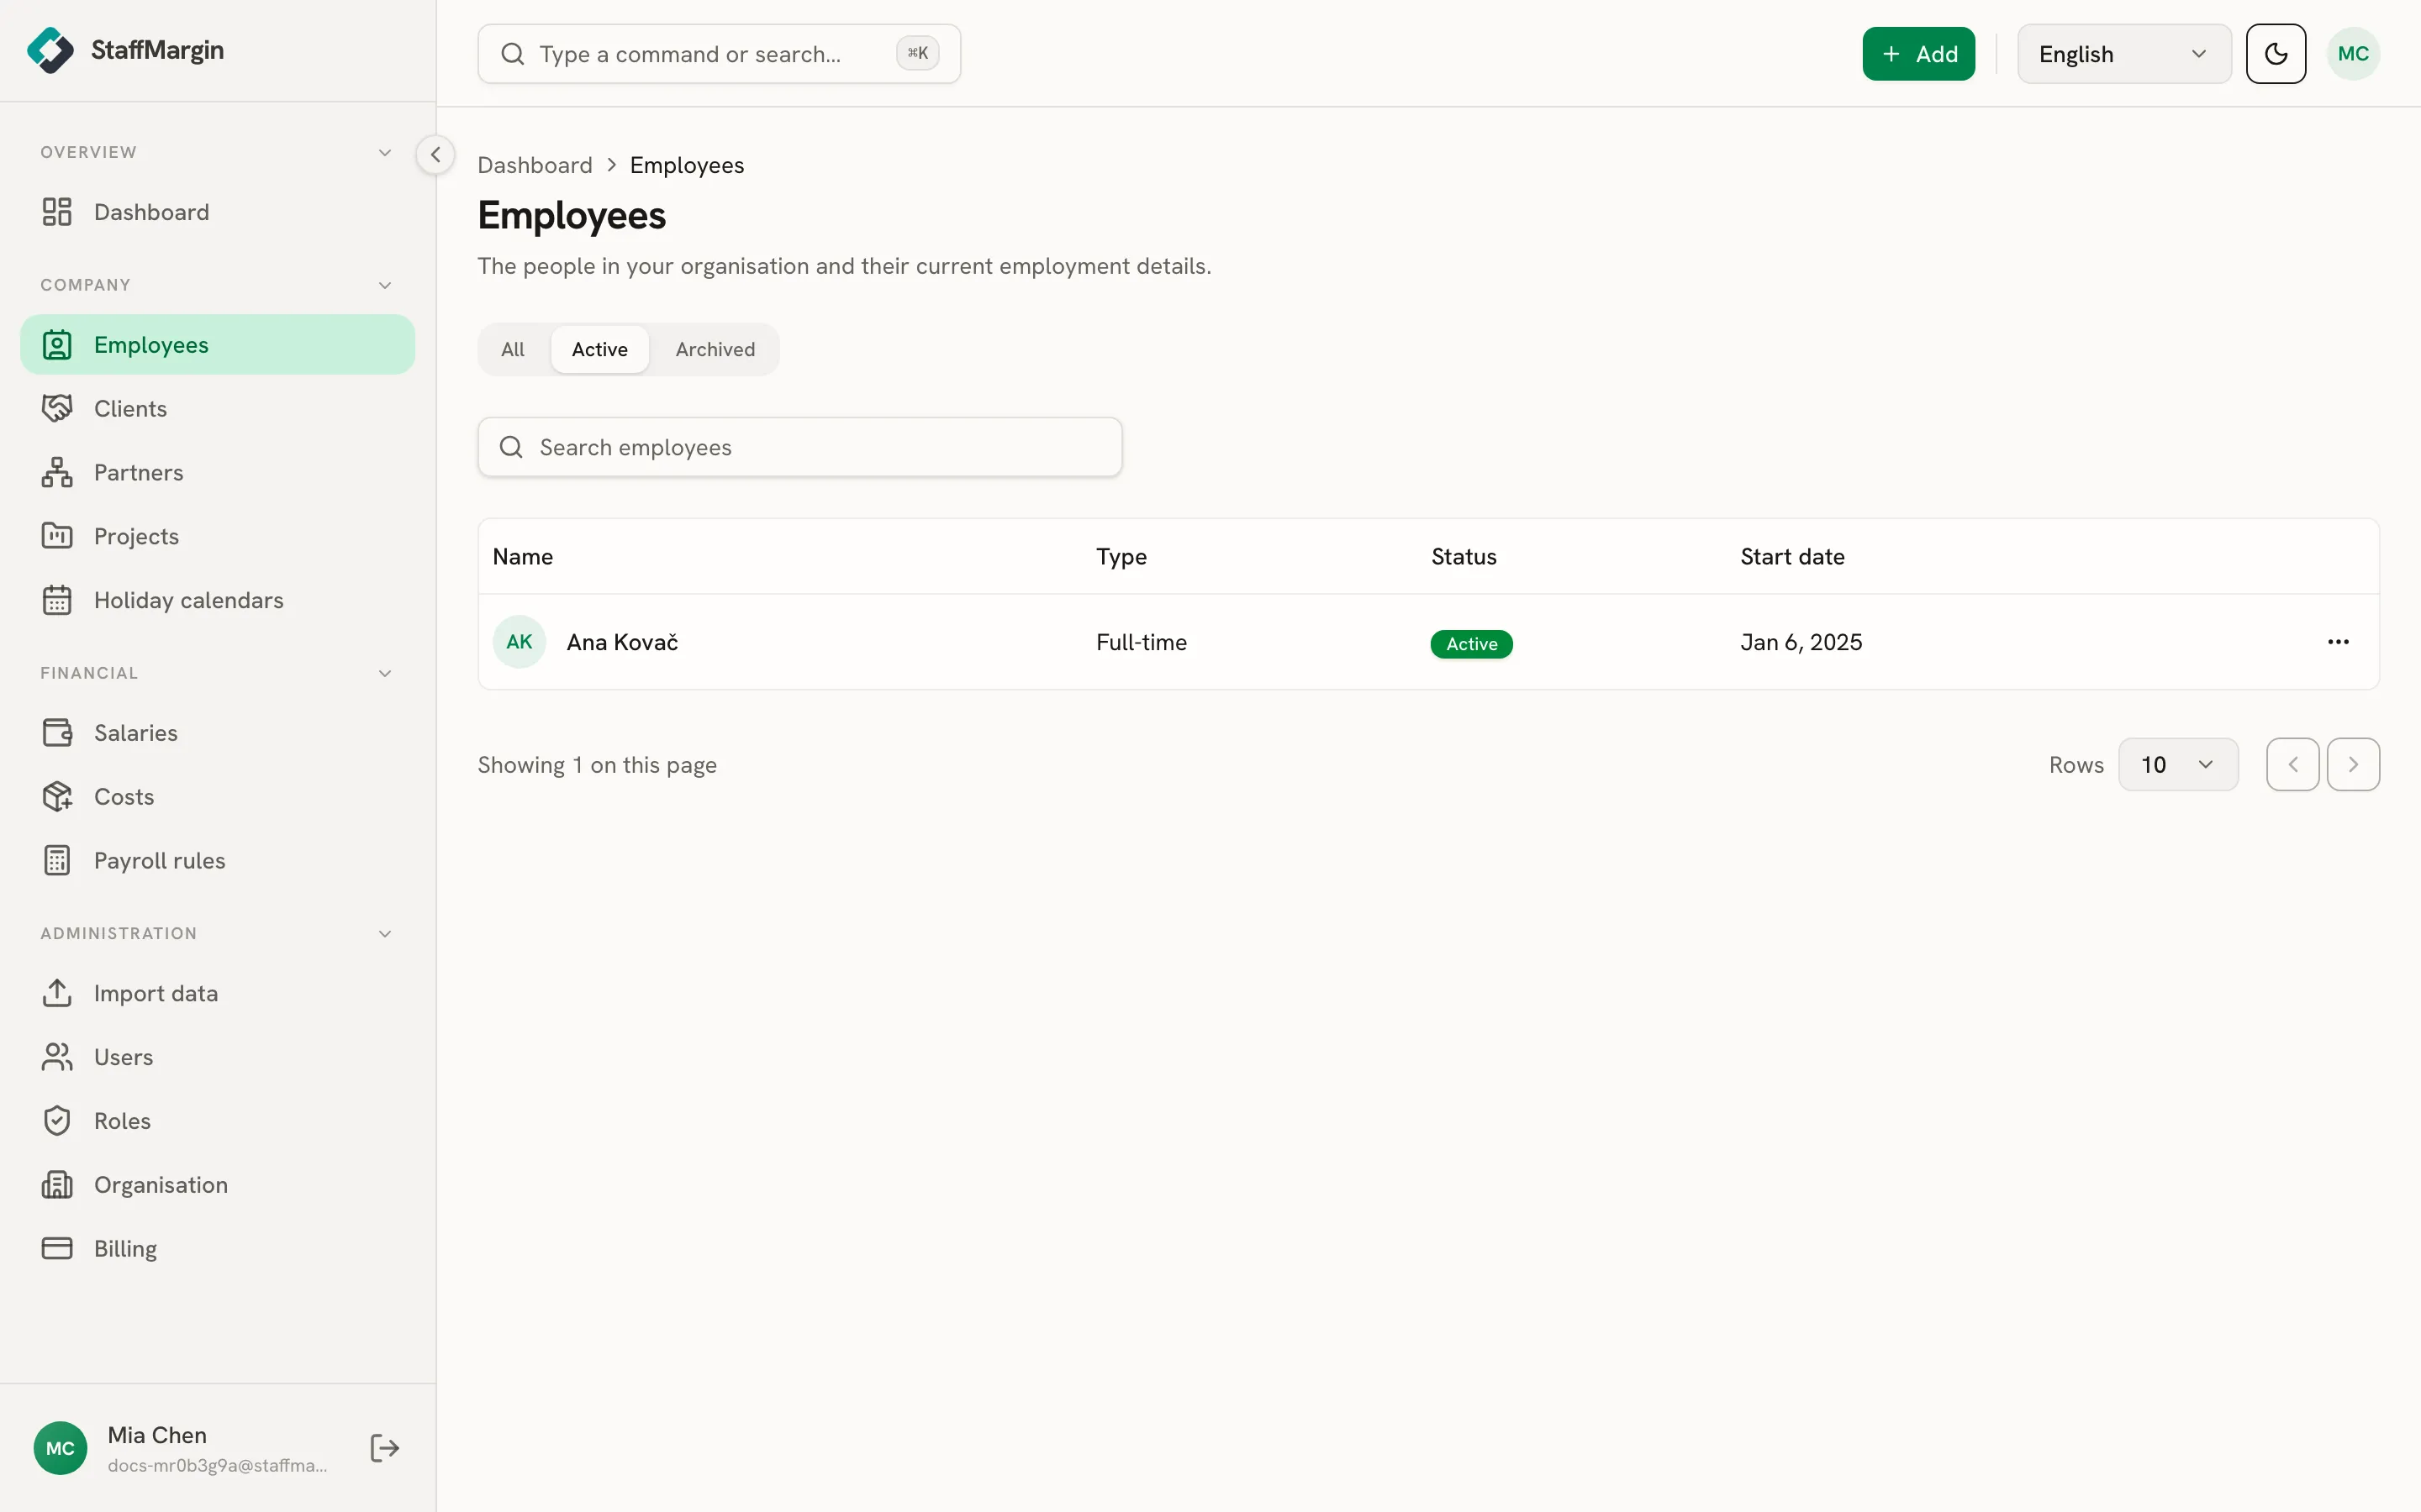Open the Salaries menu item
2421x1512 pixels.
(217, 733)
